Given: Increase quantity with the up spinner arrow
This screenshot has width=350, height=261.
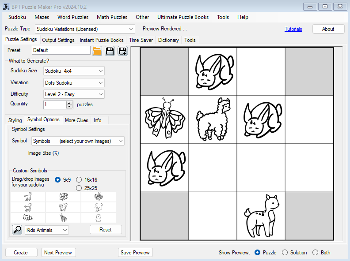Looking at the screenshot, I should point(69,103).
